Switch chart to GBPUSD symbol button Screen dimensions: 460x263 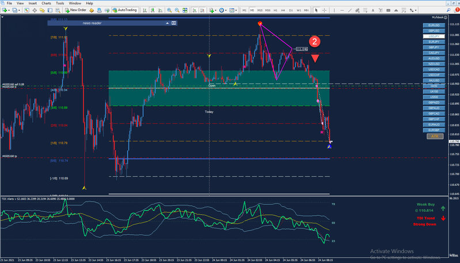pyautogui.click(x=434, y=31)
